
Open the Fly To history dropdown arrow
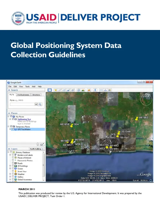pyautogui.click(x=36, y=104)
